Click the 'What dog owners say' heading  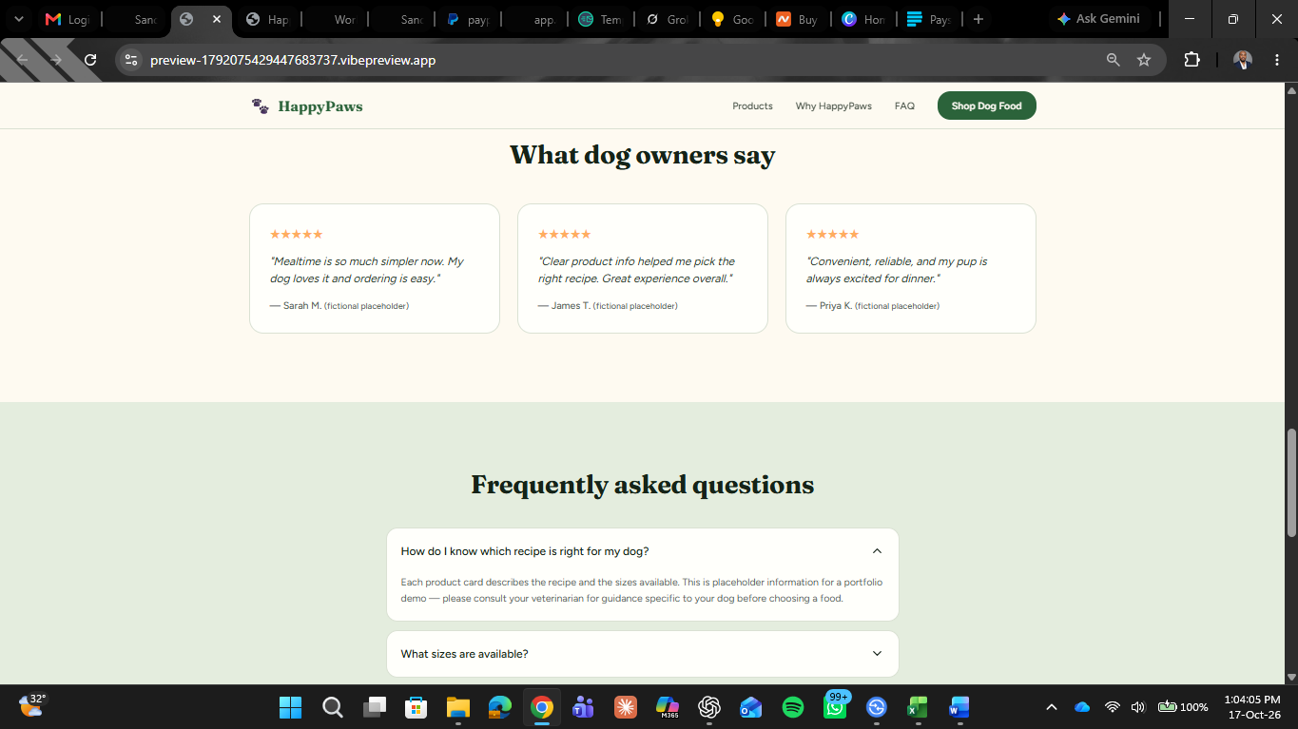click(x=643, y=155)
